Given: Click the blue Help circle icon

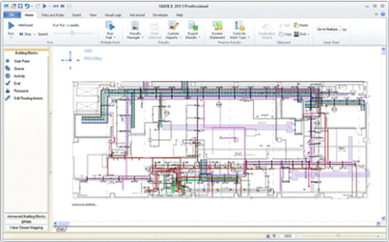Looking at the screenshot, I should (383, 15).
